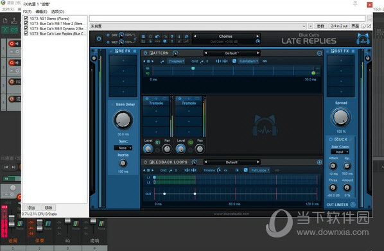The image size is (384, 251).
Task: Click the undo arrow in plugin toolbar
Action: point(157,37)
